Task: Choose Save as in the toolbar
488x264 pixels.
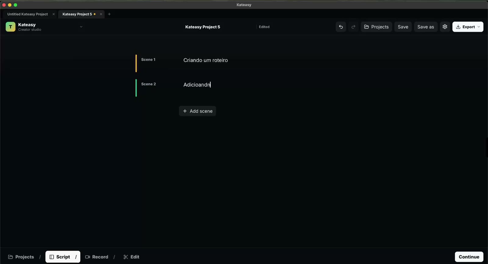Action: (x=425, y=27)
